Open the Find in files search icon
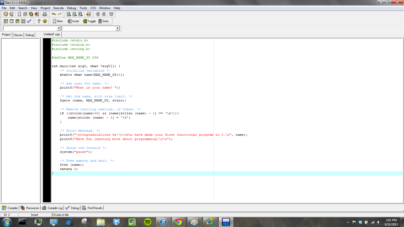This screenshot has height=227, width=404. (x=80, y=14)
